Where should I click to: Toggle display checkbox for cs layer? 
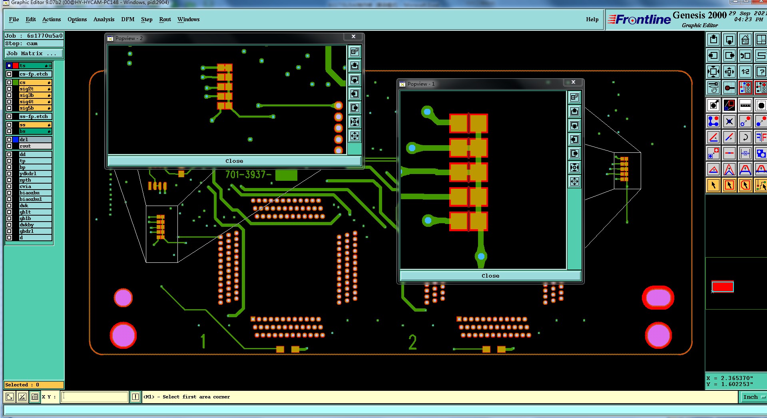[x=9, y=82]
